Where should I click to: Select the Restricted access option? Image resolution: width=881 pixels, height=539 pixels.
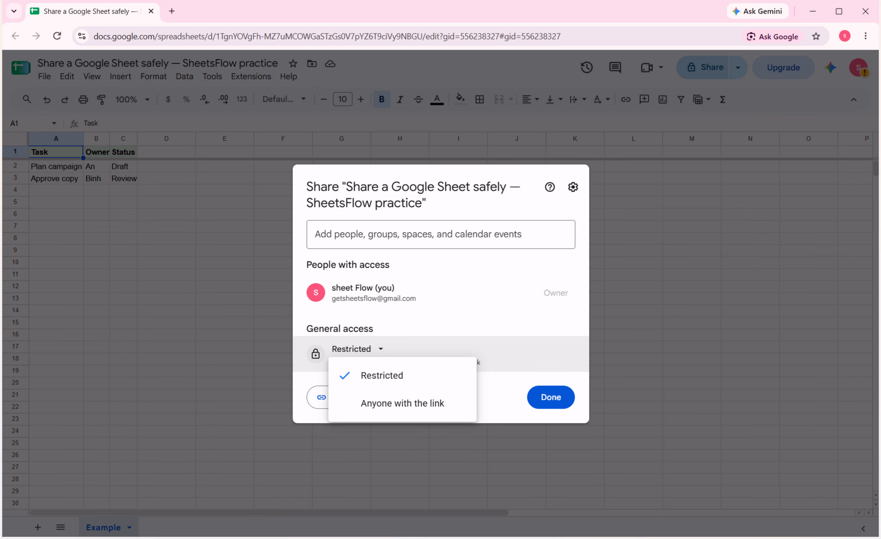(x=402, y=375)
